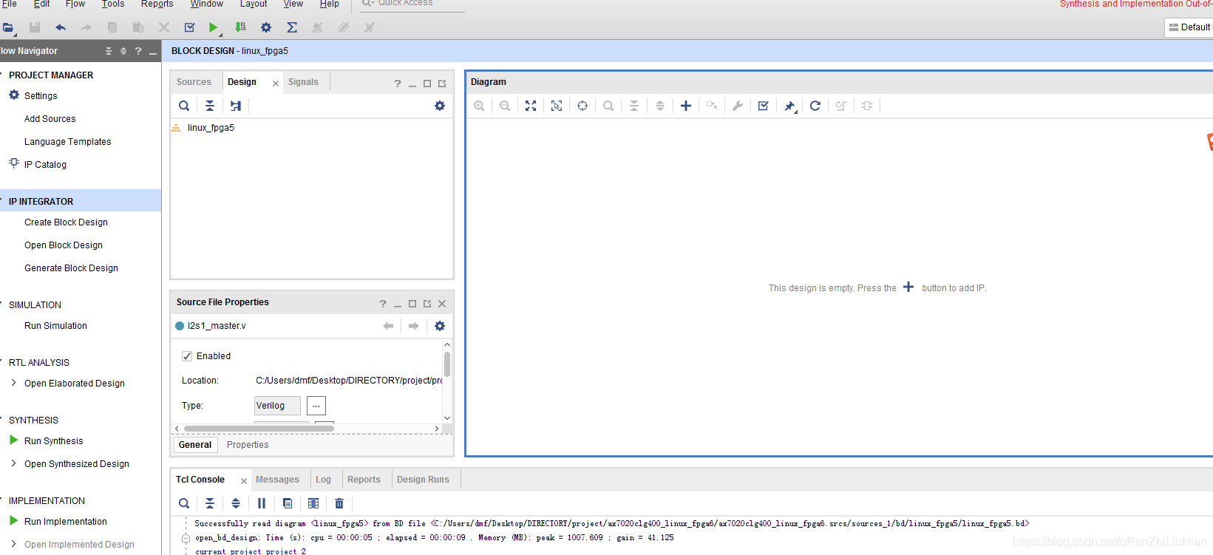Open the Log tab
The height and width of the screenshot is (555, 1213).
[x=323, y=480]
